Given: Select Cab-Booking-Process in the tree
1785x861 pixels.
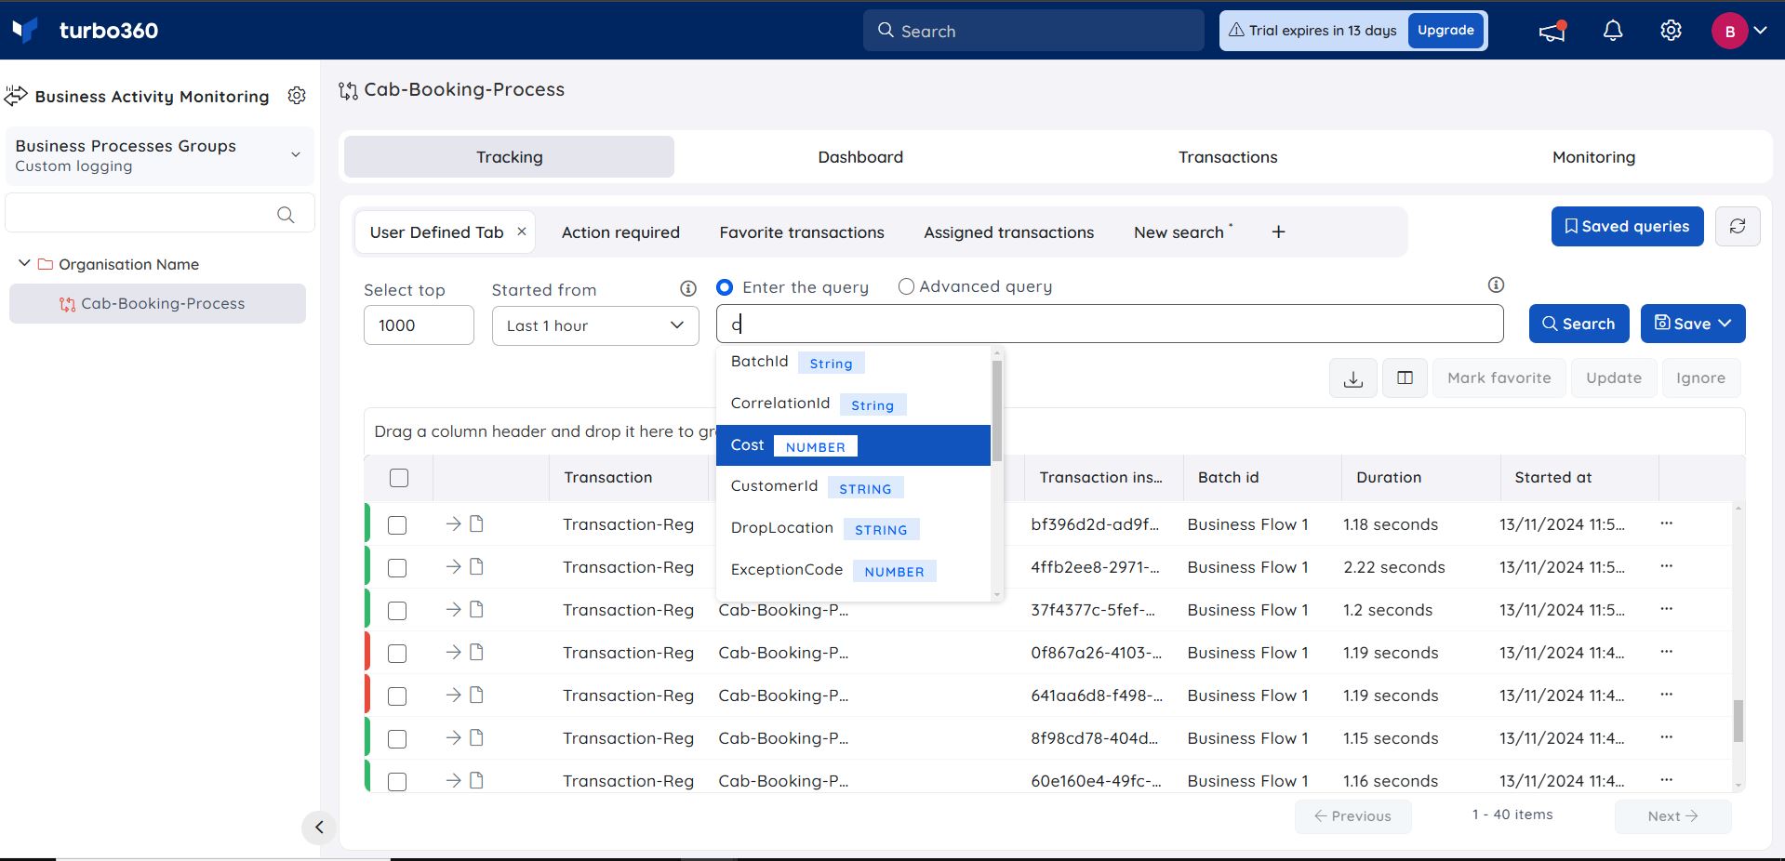Looking at the screenshot, I should click(x=157, y=303).
